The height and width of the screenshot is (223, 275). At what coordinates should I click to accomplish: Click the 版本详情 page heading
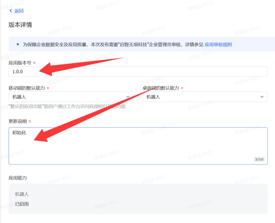[x=20, y=25]
